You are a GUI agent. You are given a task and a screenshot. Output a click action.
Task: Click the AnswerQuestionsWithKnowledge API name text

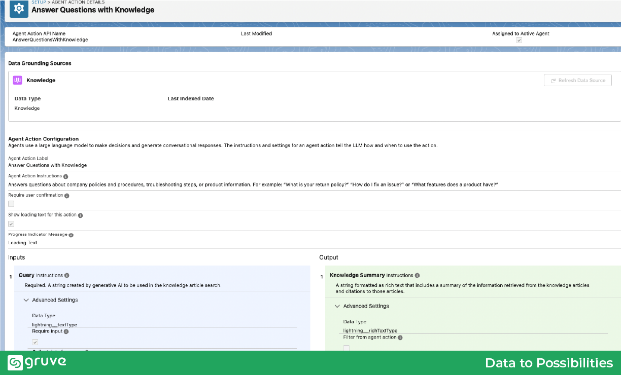pyautogui.click(x=50, y=40)
